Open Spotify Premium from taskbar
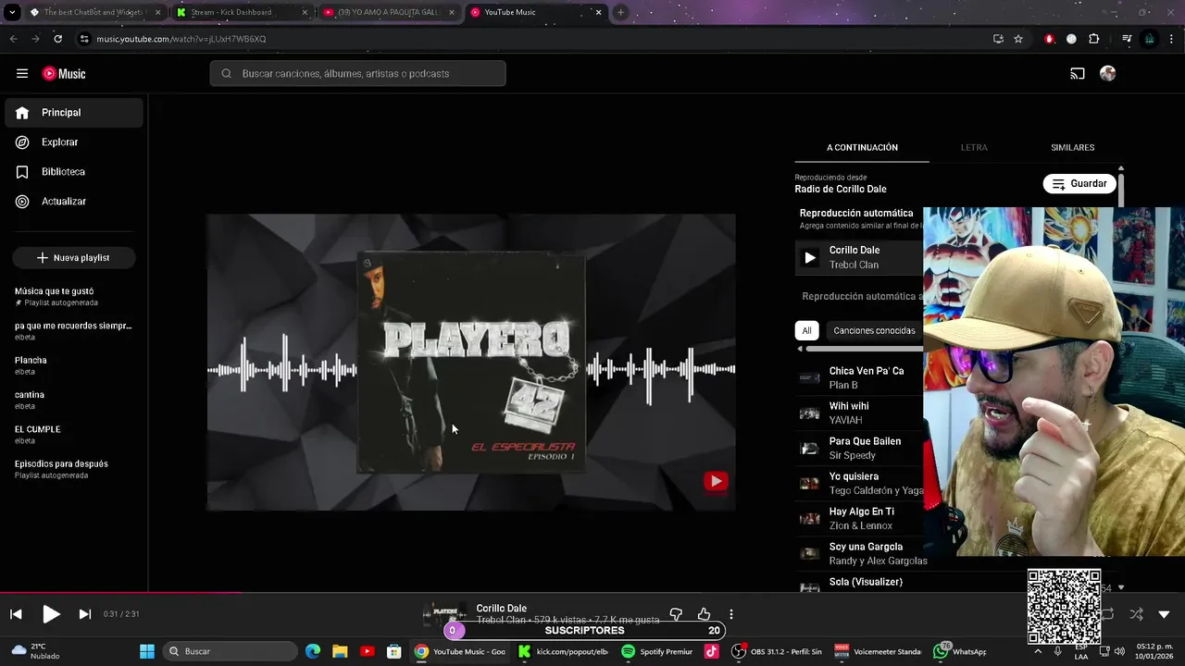Viewport: 1185px width, 666px height. pyautogui.click(x=656, y=651)
